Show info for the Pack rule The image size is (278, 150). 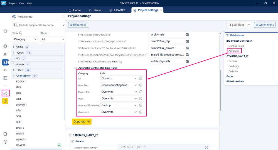click(141, 99)
